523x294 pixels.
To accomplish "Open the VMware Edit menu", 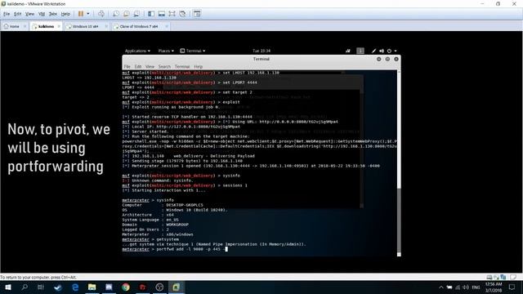I will click(x=17, y=14).
